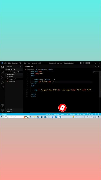Screen dimensions: 101x180
Task: Open the link breadcrumb dropdown
Action: 51,70
